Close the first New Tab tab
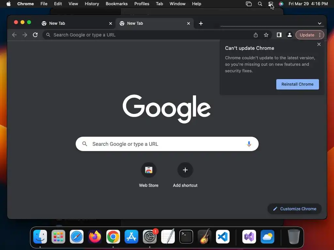The height and width of the screenshot is (250, 334). (x=111, y=23)
